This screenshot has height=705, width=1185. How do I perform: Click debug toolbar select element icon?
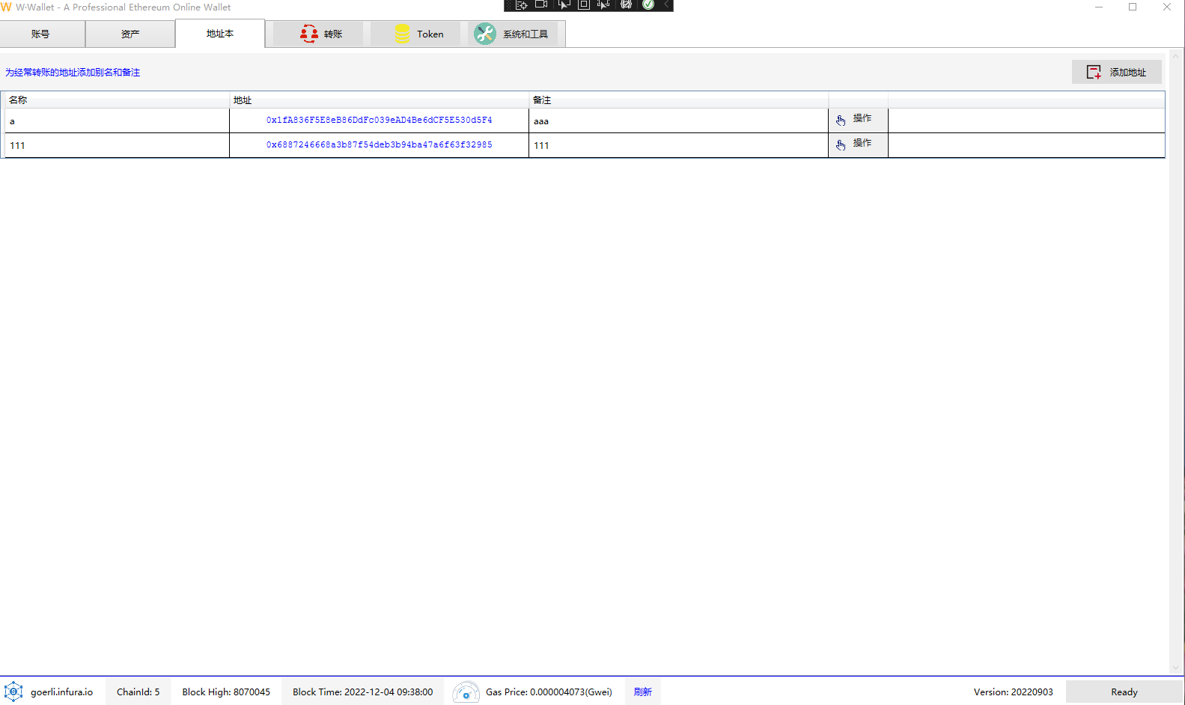[x=564, y=5]
